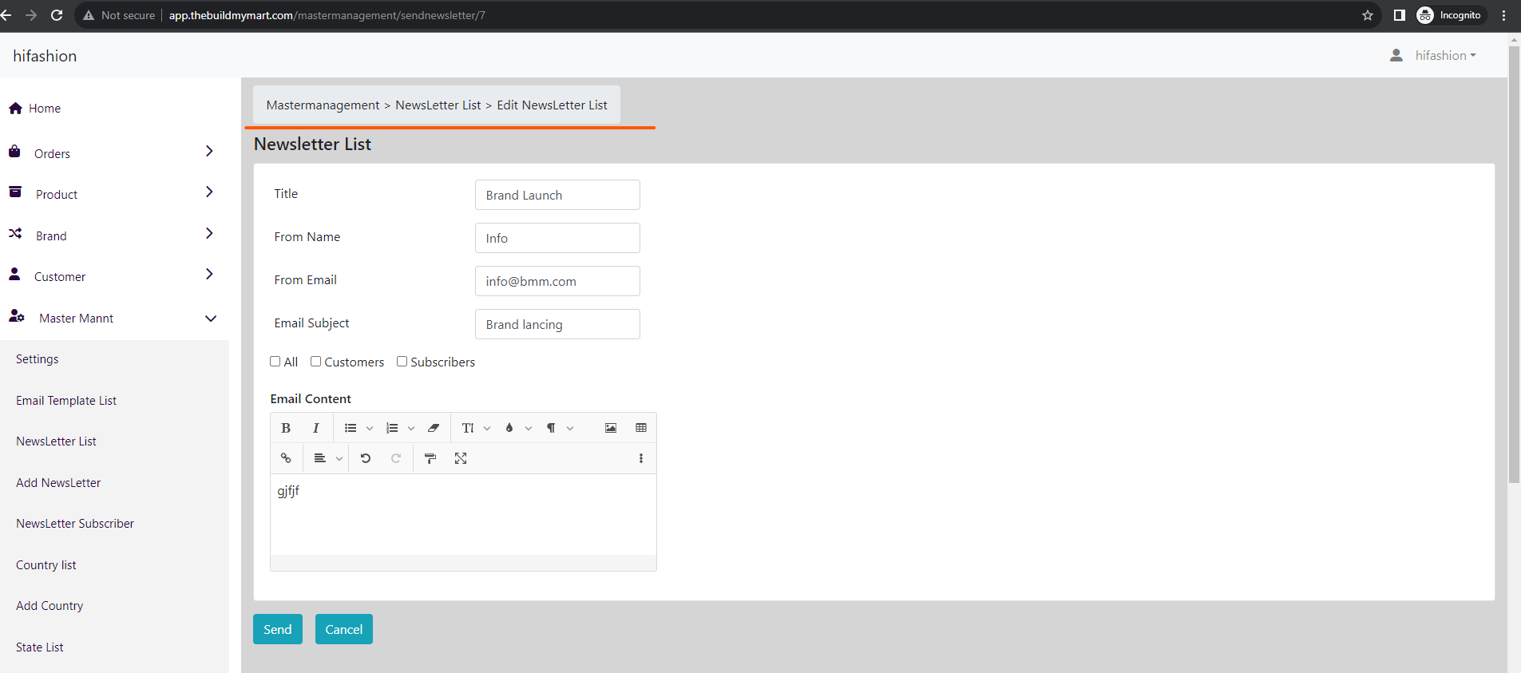Open the Incognito profile indicator
This screenshot has height=673, width=1521.
1450,15
